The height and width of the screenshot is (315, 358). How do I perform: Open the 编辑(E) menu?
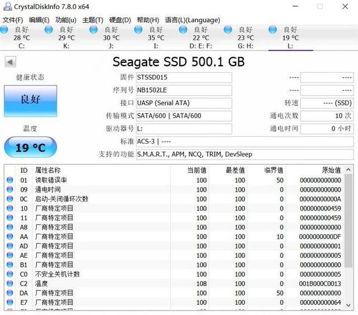pyautogui.click(x=39, y=20)
